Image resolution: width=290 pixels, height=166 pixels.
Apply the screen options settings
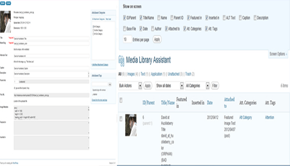coord(157,39)
